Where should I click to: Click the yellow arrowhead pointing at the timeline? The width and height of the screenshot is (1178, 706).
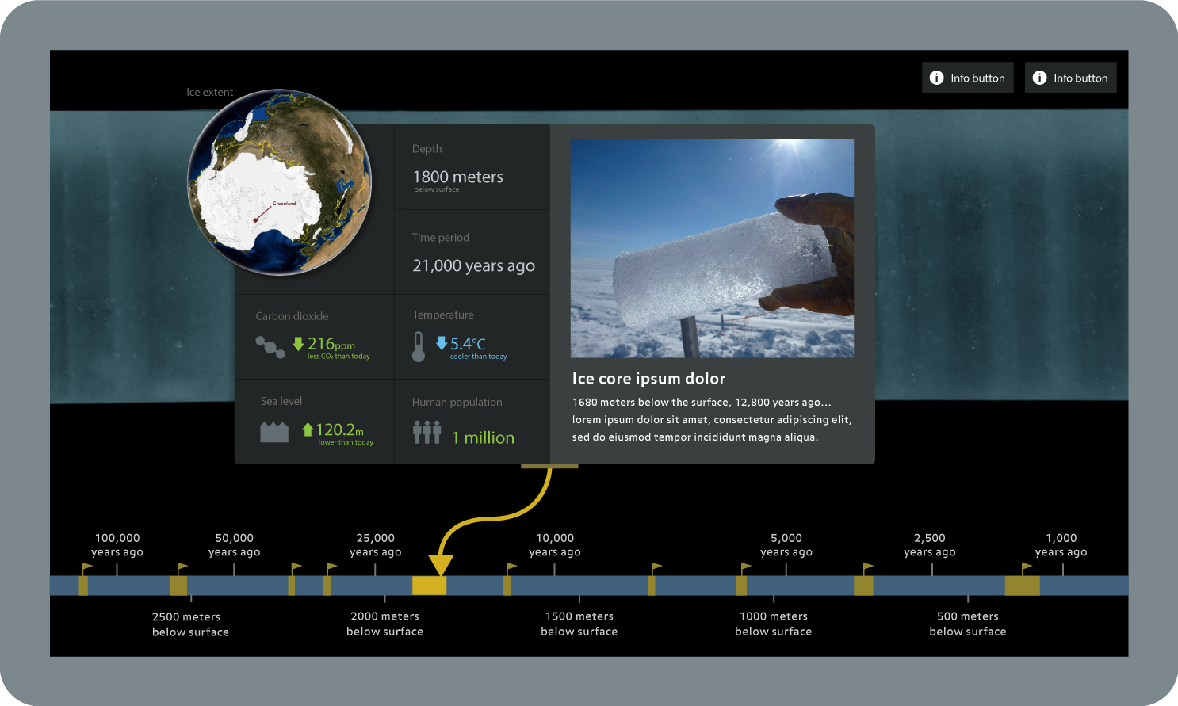440,565
